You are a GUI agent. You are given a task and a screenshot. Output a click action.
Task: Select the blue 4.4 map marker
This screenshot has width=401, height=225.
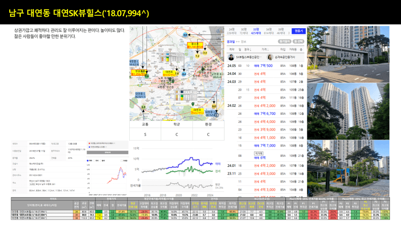[184, 74]
